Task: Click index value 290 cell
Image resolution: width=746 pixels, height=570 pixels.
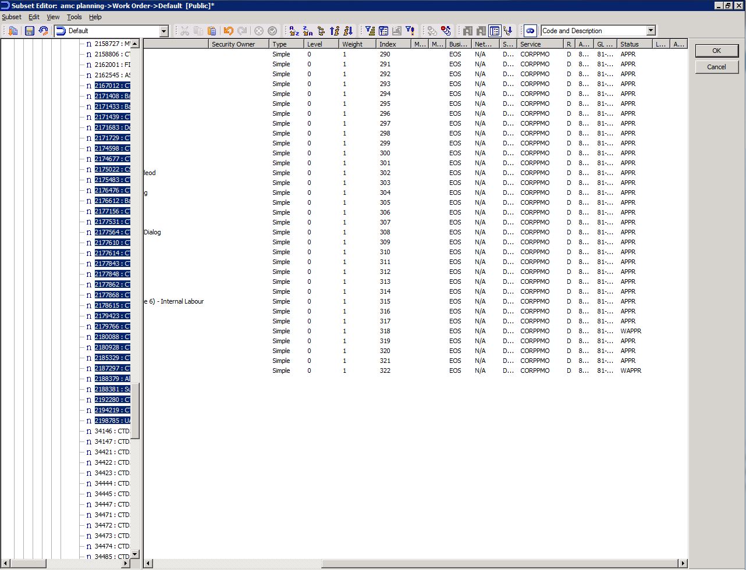Action: tap(385, 54)
